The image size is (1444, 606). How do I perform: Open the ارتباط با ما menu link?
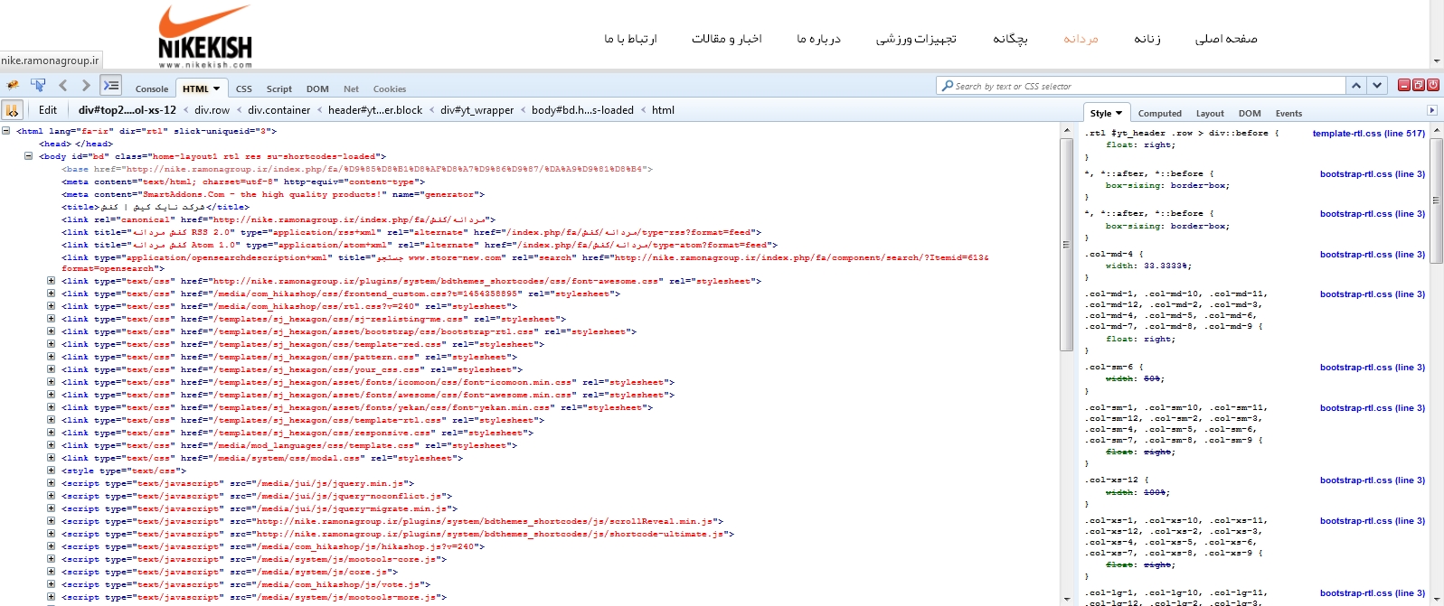click(630, 39)
